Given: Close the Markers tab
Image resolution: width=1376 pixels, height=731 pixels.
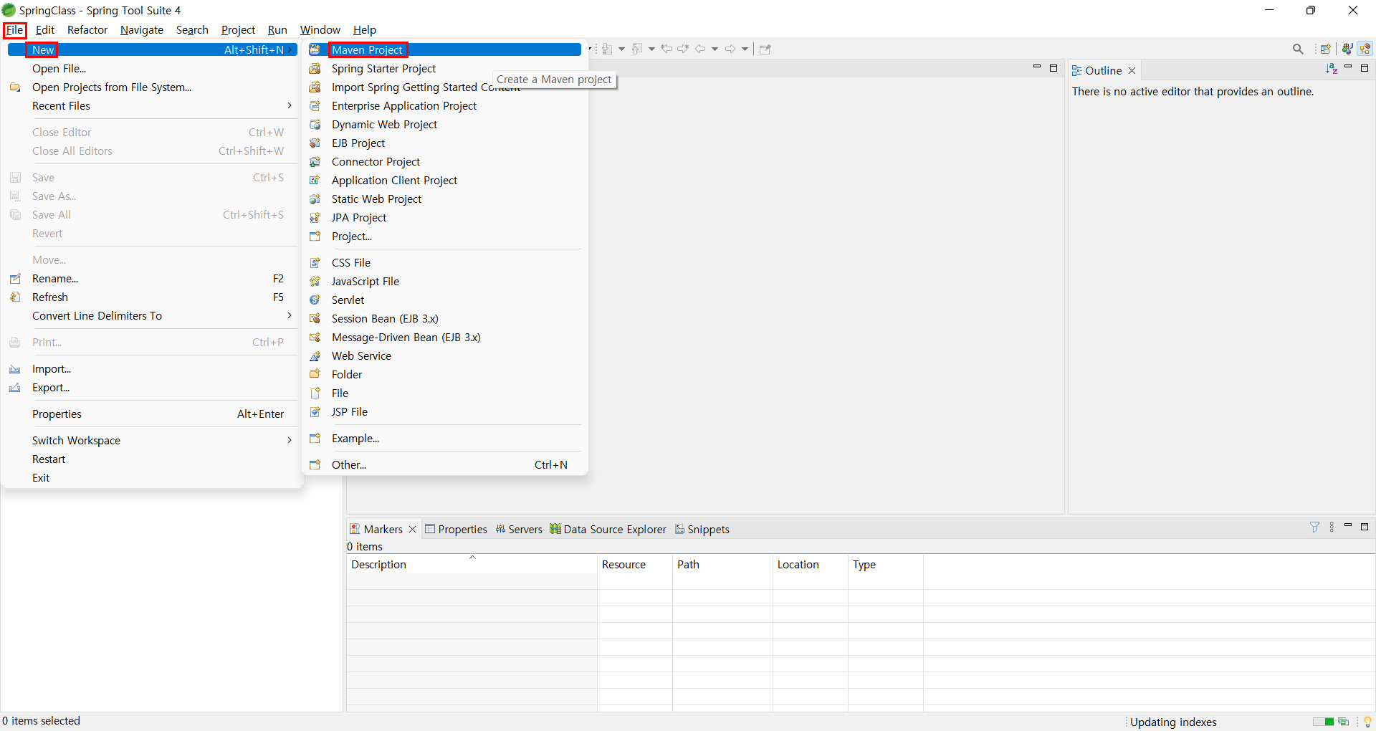Looking at the screenshot, I should tap(413, 529).
